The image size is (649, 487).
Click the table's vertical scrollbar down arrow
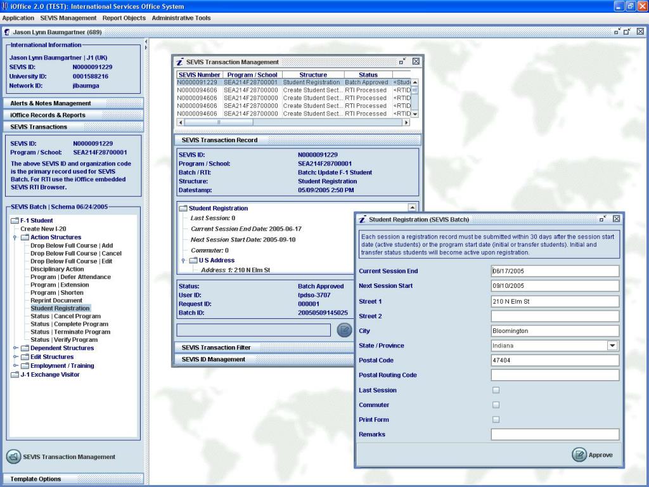[x=414, y=114]
